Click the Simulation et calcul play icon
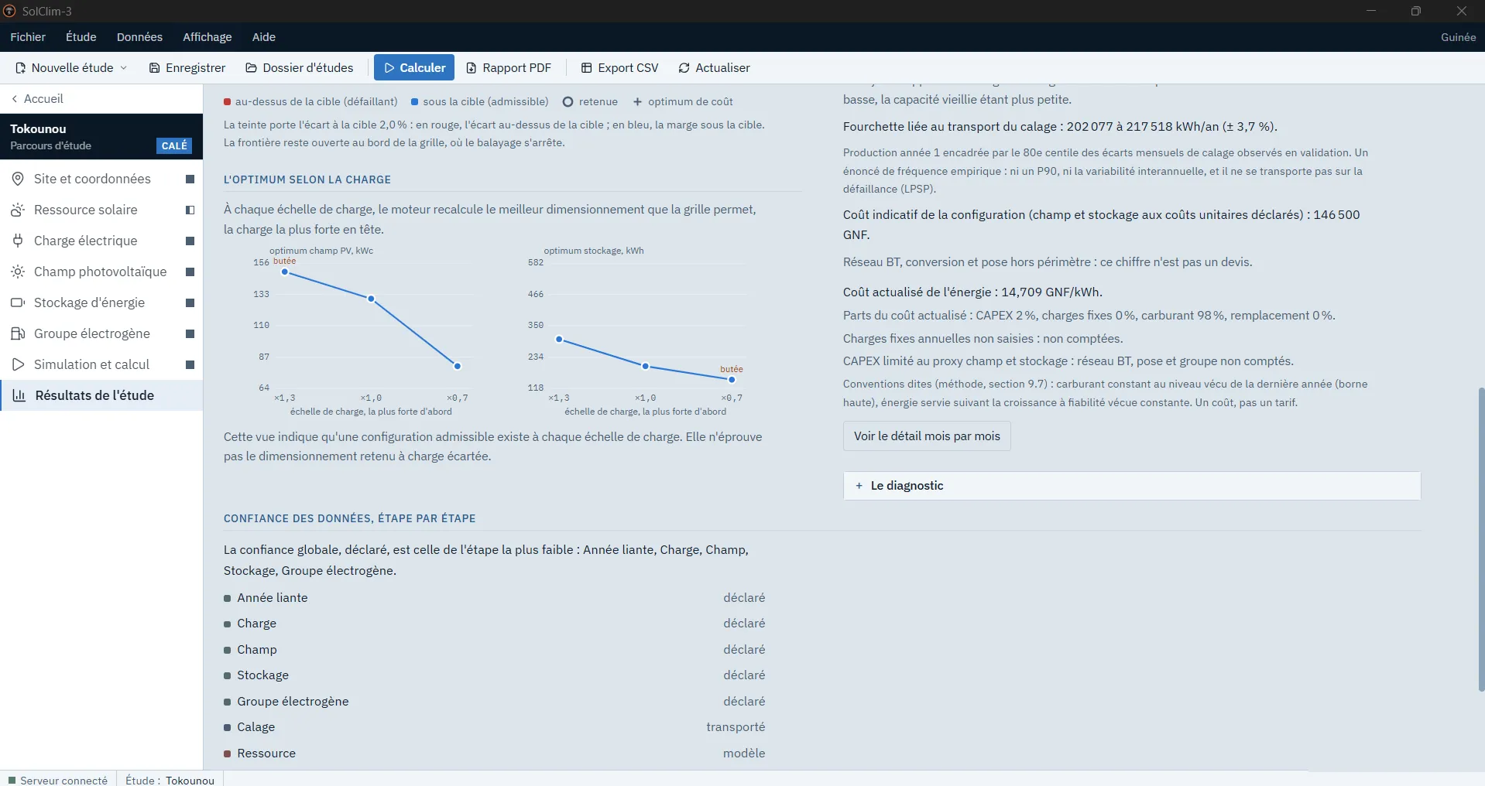 point(18,364)
